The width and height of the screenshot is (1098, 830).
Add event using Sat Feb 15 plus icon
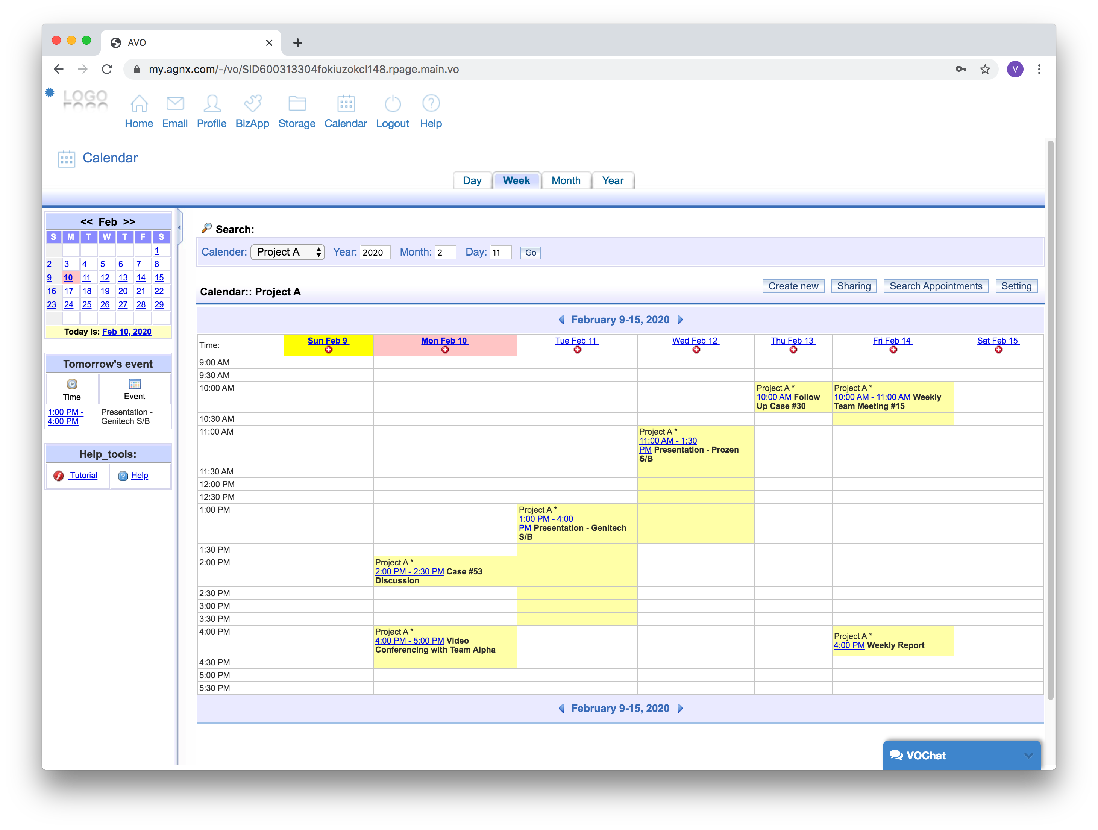(998, 350)
